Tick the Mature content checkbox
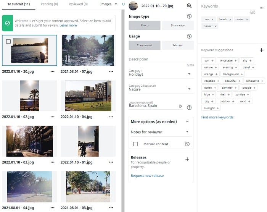This screenshot has height=212, width=267. (x=135, y=144)
